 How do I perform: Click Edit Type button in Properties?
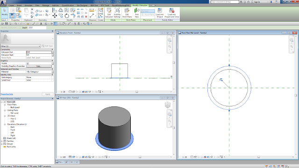coord(47,46)
